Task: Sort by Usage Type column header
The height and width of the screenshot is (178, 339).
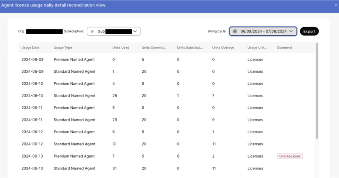Action: click(63, 47)
